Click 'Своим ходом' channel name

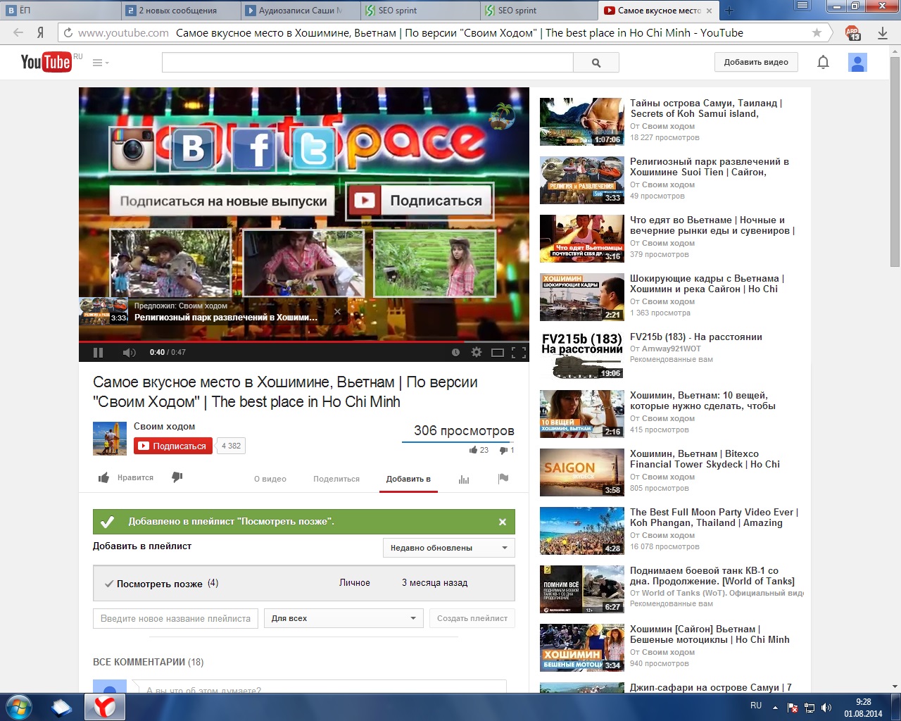(x=165, y=426)
